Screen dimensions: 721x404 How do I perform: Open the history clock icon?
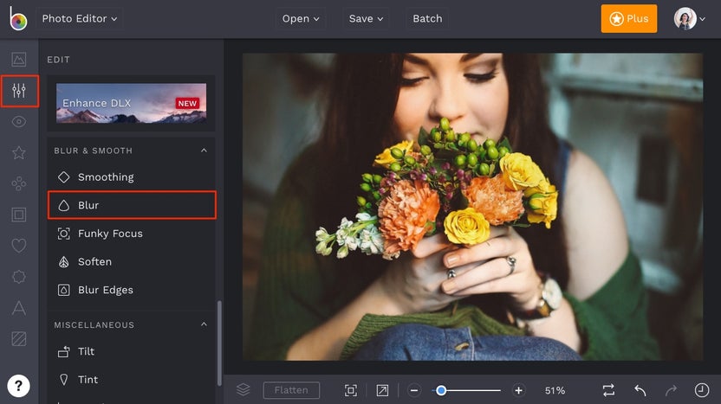[x=702, y=390]
